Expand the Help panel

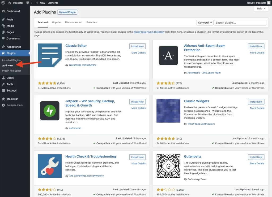[x=261, y=8]
